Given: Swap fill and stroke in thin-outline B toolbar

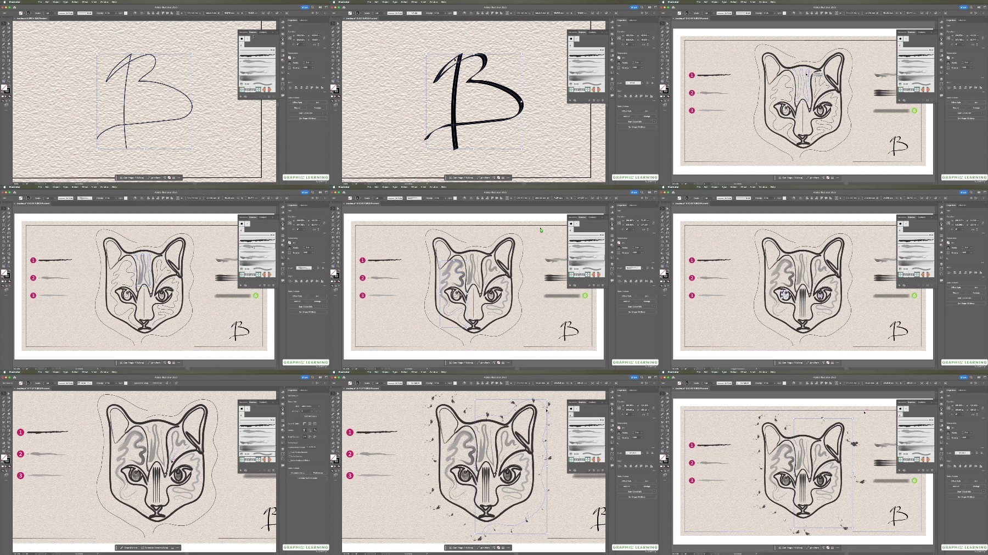Looking at the screenshot, I should click(9, 86).
